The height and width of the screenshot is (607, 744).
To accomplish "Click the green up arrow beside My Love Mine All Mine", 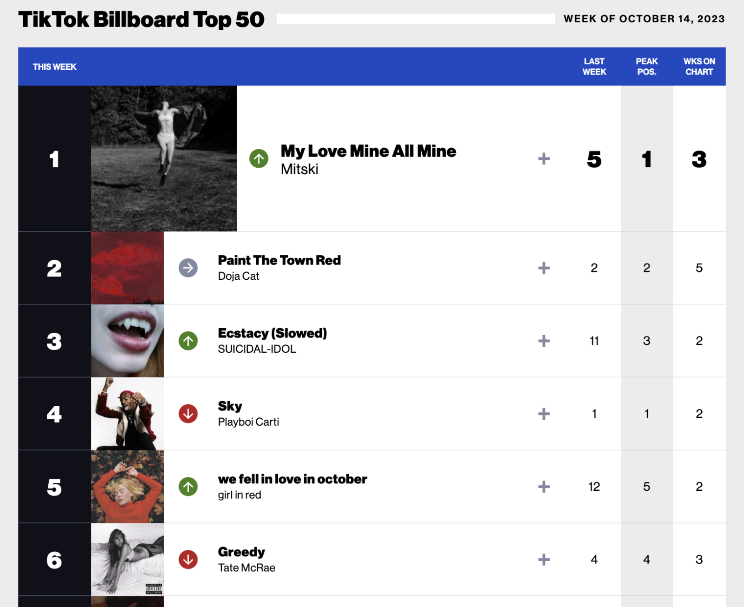I will (x=259, y=158).
